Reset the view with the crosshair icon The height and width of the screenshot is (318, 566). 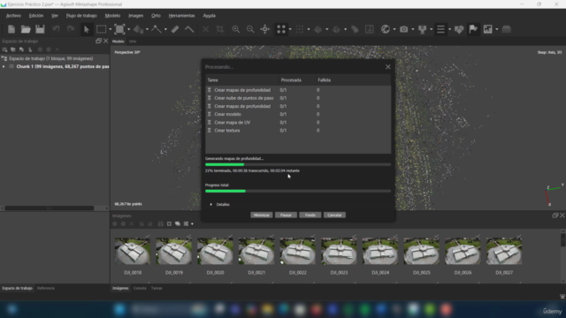265,29
